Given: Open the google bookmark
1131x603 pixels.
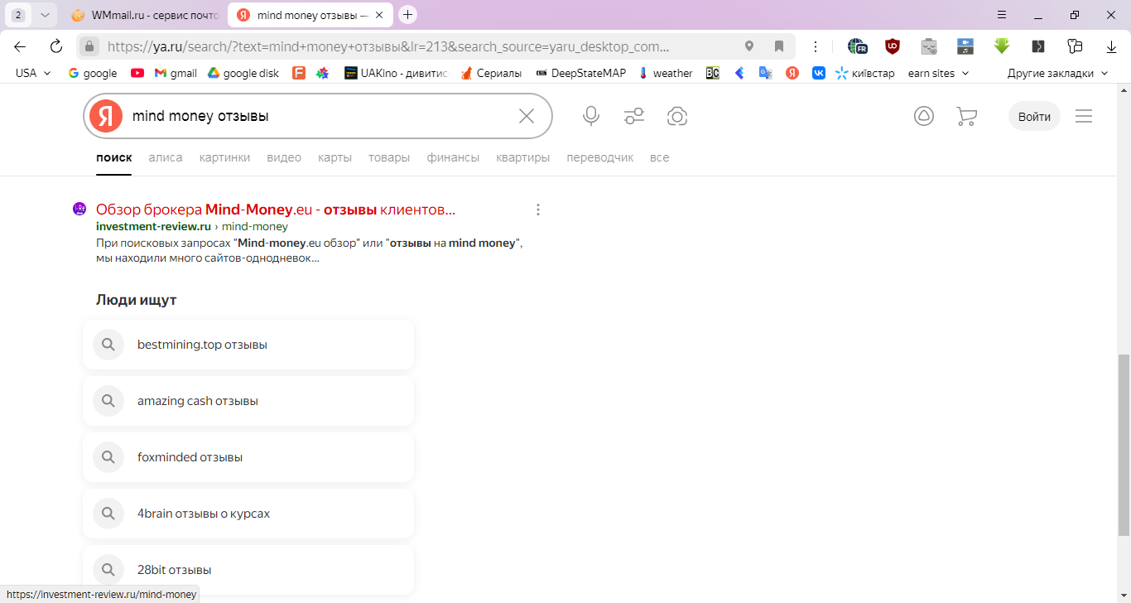Looking at the screenshot, I should 93,73.
